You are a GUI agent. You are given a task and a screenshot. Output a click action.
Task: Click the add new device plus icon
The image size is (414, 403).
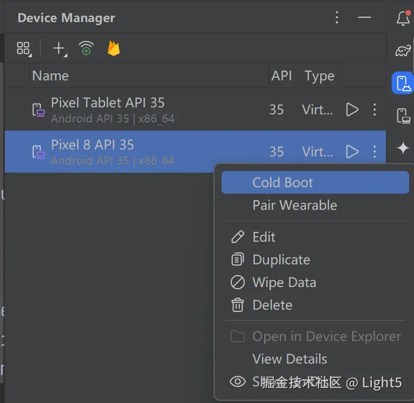point(60,49)
